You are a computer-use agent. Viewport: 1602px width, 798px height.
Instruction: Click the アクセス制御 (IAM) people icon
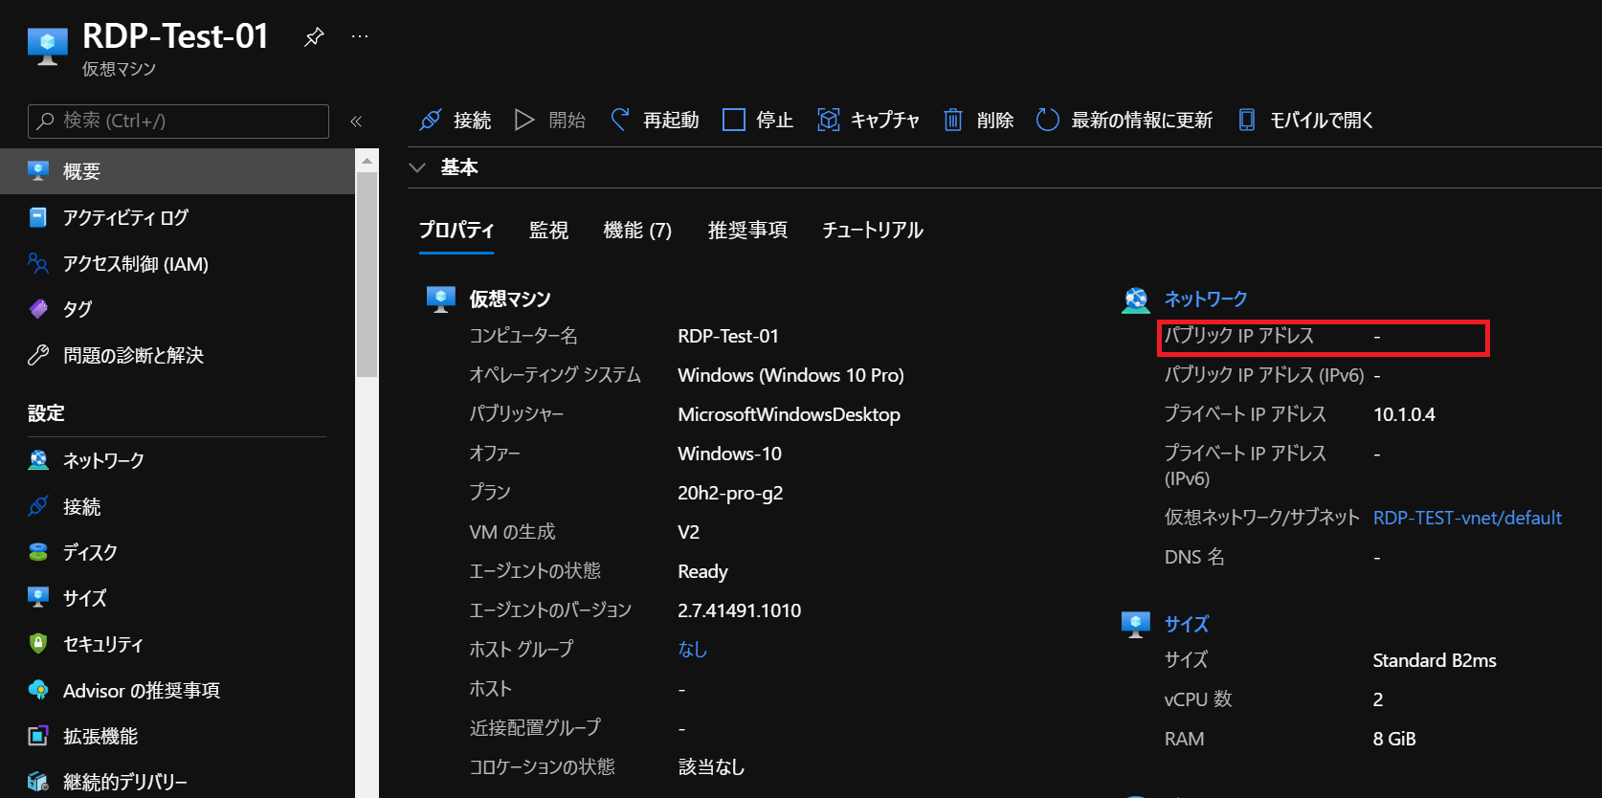click(38, 263)
